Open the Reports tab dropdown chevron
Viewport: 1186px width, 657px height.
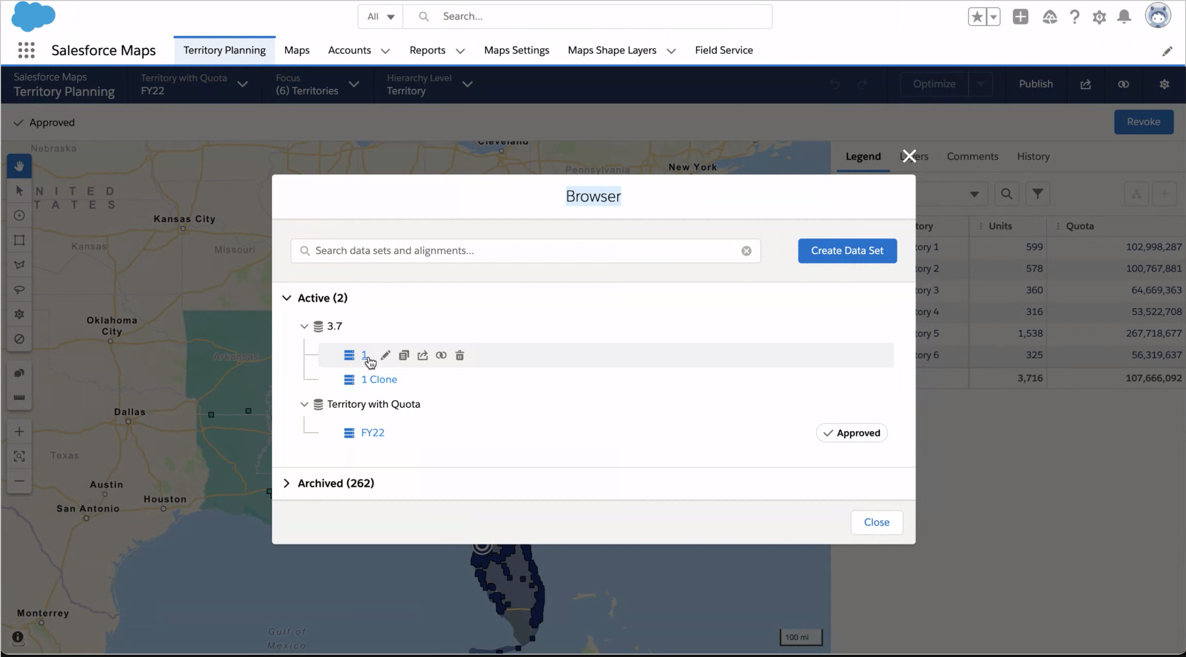pyautogui.click(x=460, y=51)
